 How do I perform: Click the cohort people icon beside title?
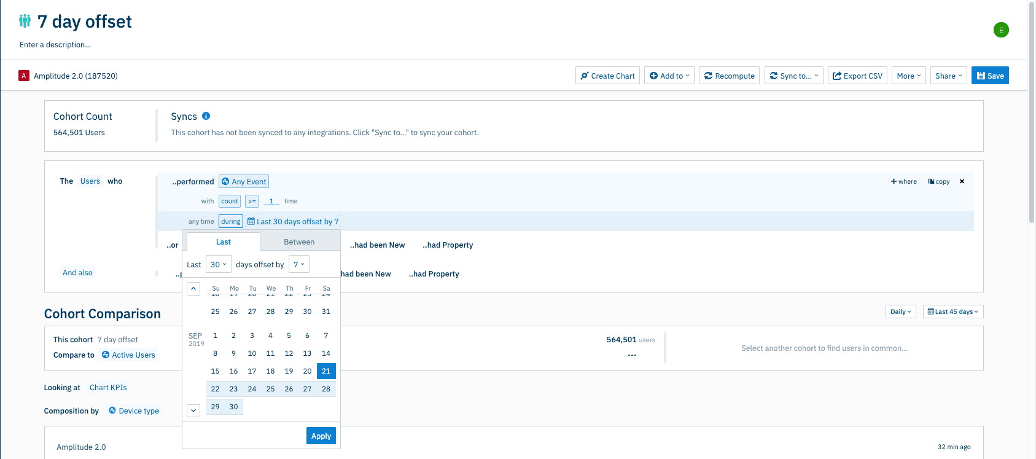coord(25,22)
